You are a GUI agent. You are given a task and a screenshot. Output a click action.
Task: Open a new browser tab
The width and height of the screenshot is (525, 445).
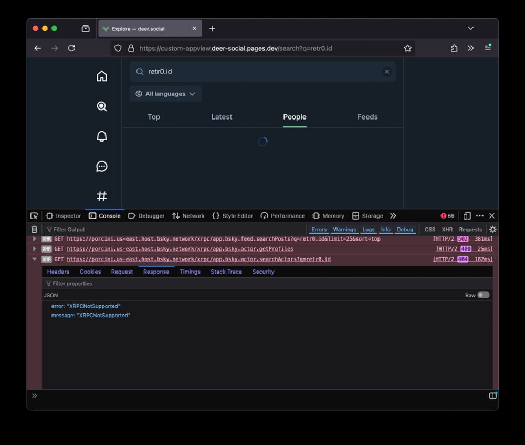pos(212,29)
